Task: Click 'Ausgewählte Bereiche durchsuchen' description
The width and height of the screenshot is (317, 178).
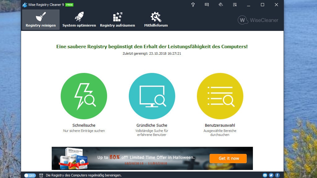Action: 220,133
